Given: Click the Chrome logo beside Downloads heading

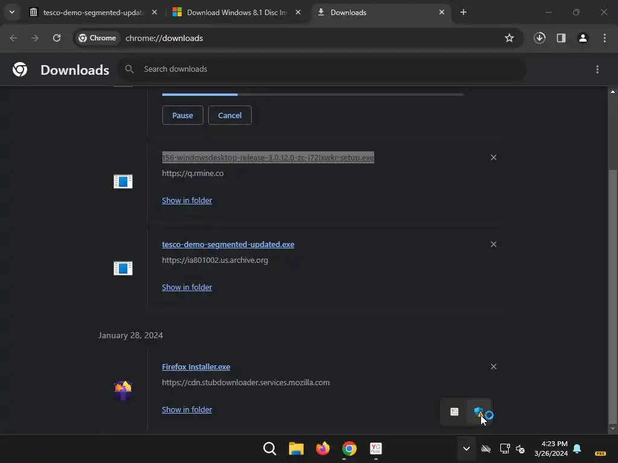Looking at the screenshot, I should tap(20, 69).
